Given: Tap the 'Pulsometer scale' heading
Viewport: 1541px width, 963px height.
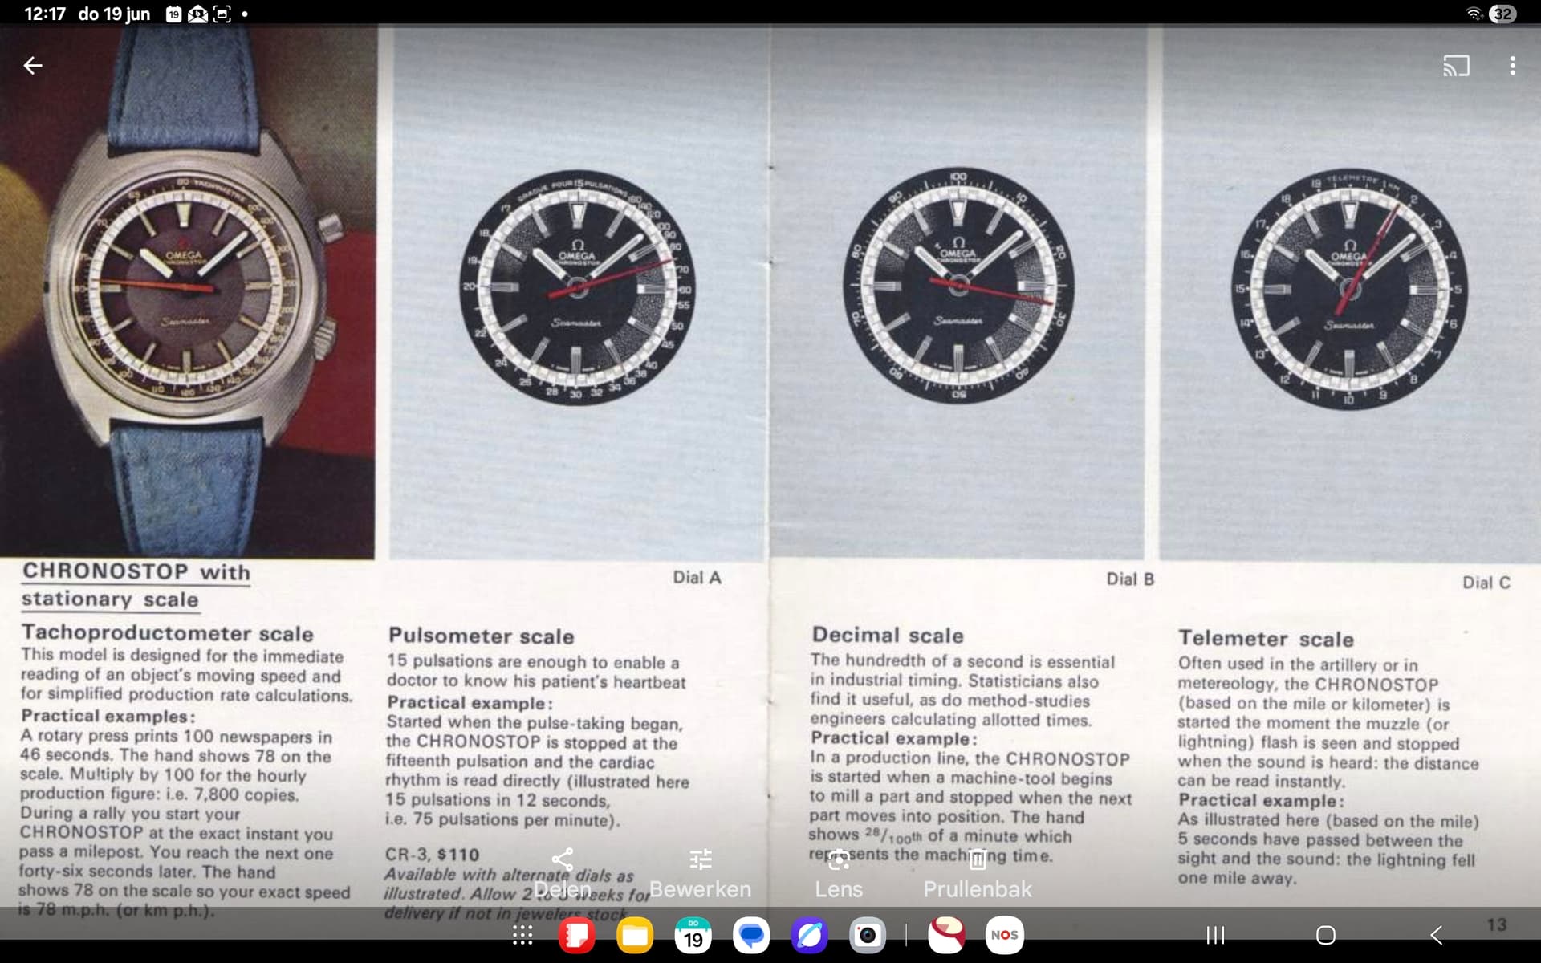Looking at the screenshot, I should 482,636.
